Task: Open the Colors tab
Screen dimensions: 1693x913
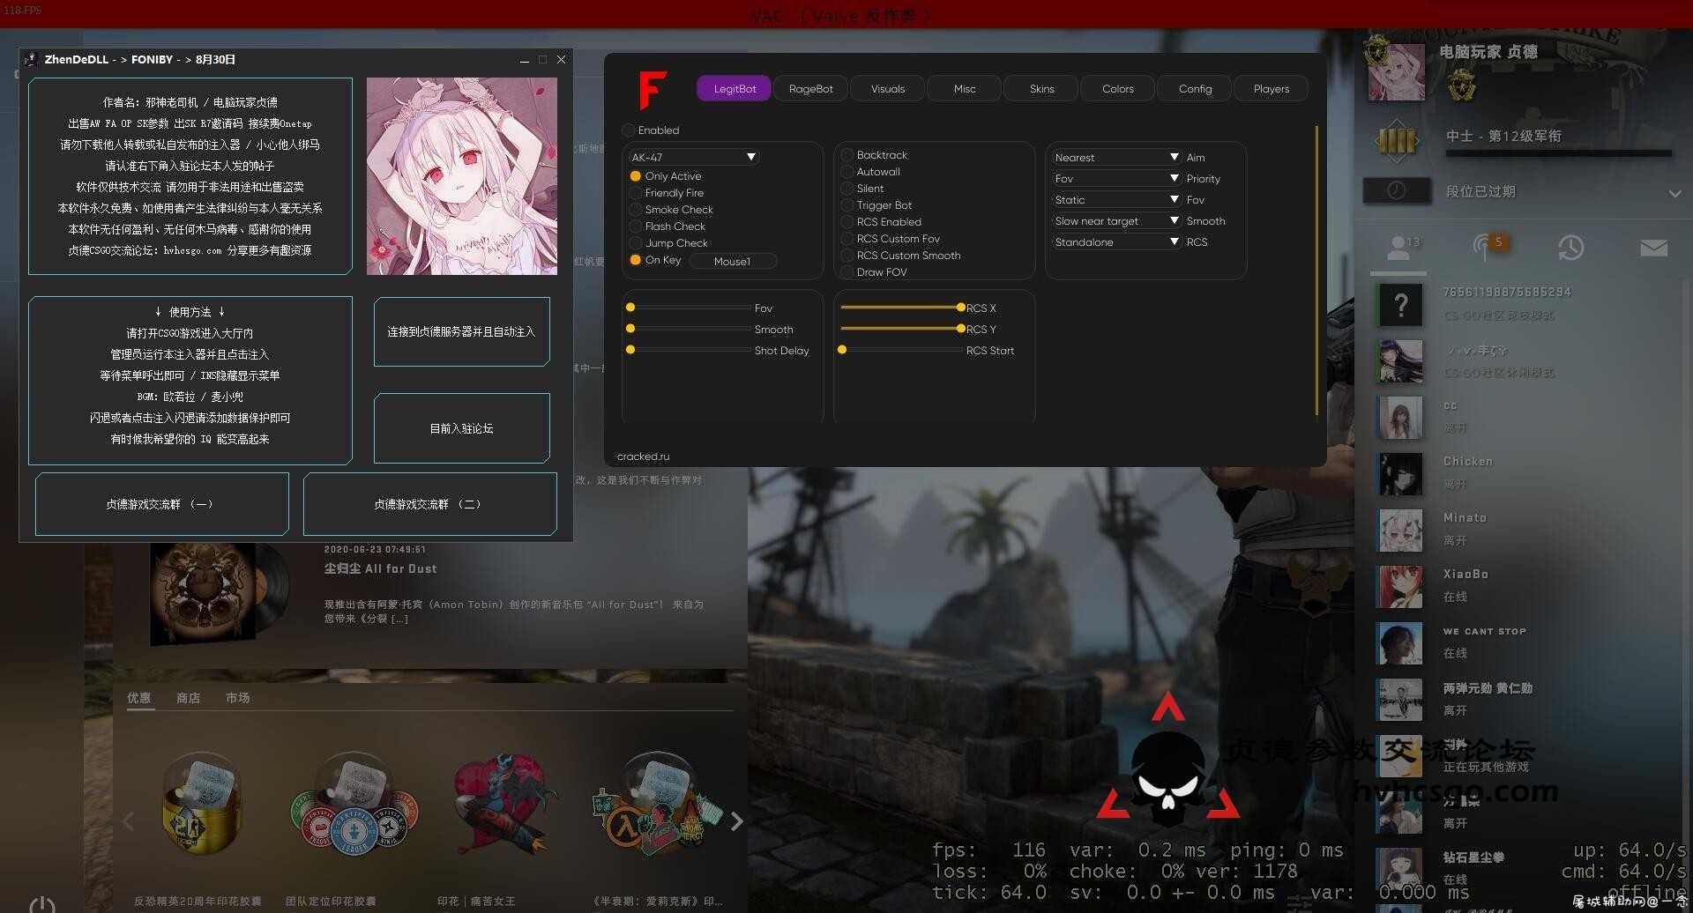Action: pos(1118,89)
